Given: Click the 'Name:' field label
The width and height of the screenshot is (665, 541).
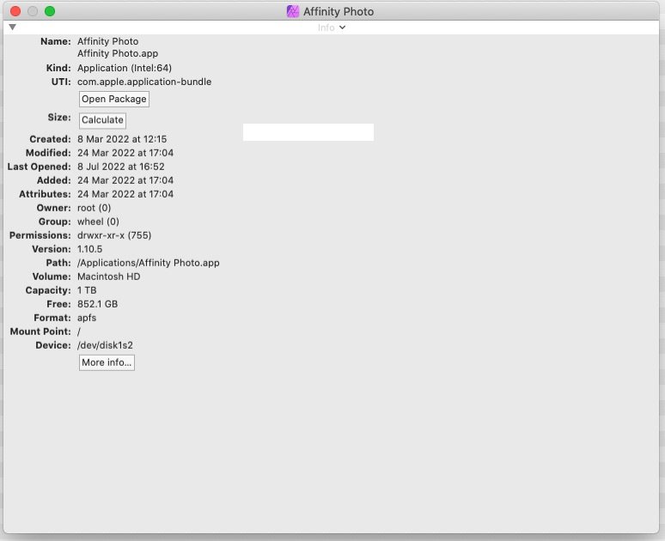Looking at the screenshot, I should [x=56, y=41].
